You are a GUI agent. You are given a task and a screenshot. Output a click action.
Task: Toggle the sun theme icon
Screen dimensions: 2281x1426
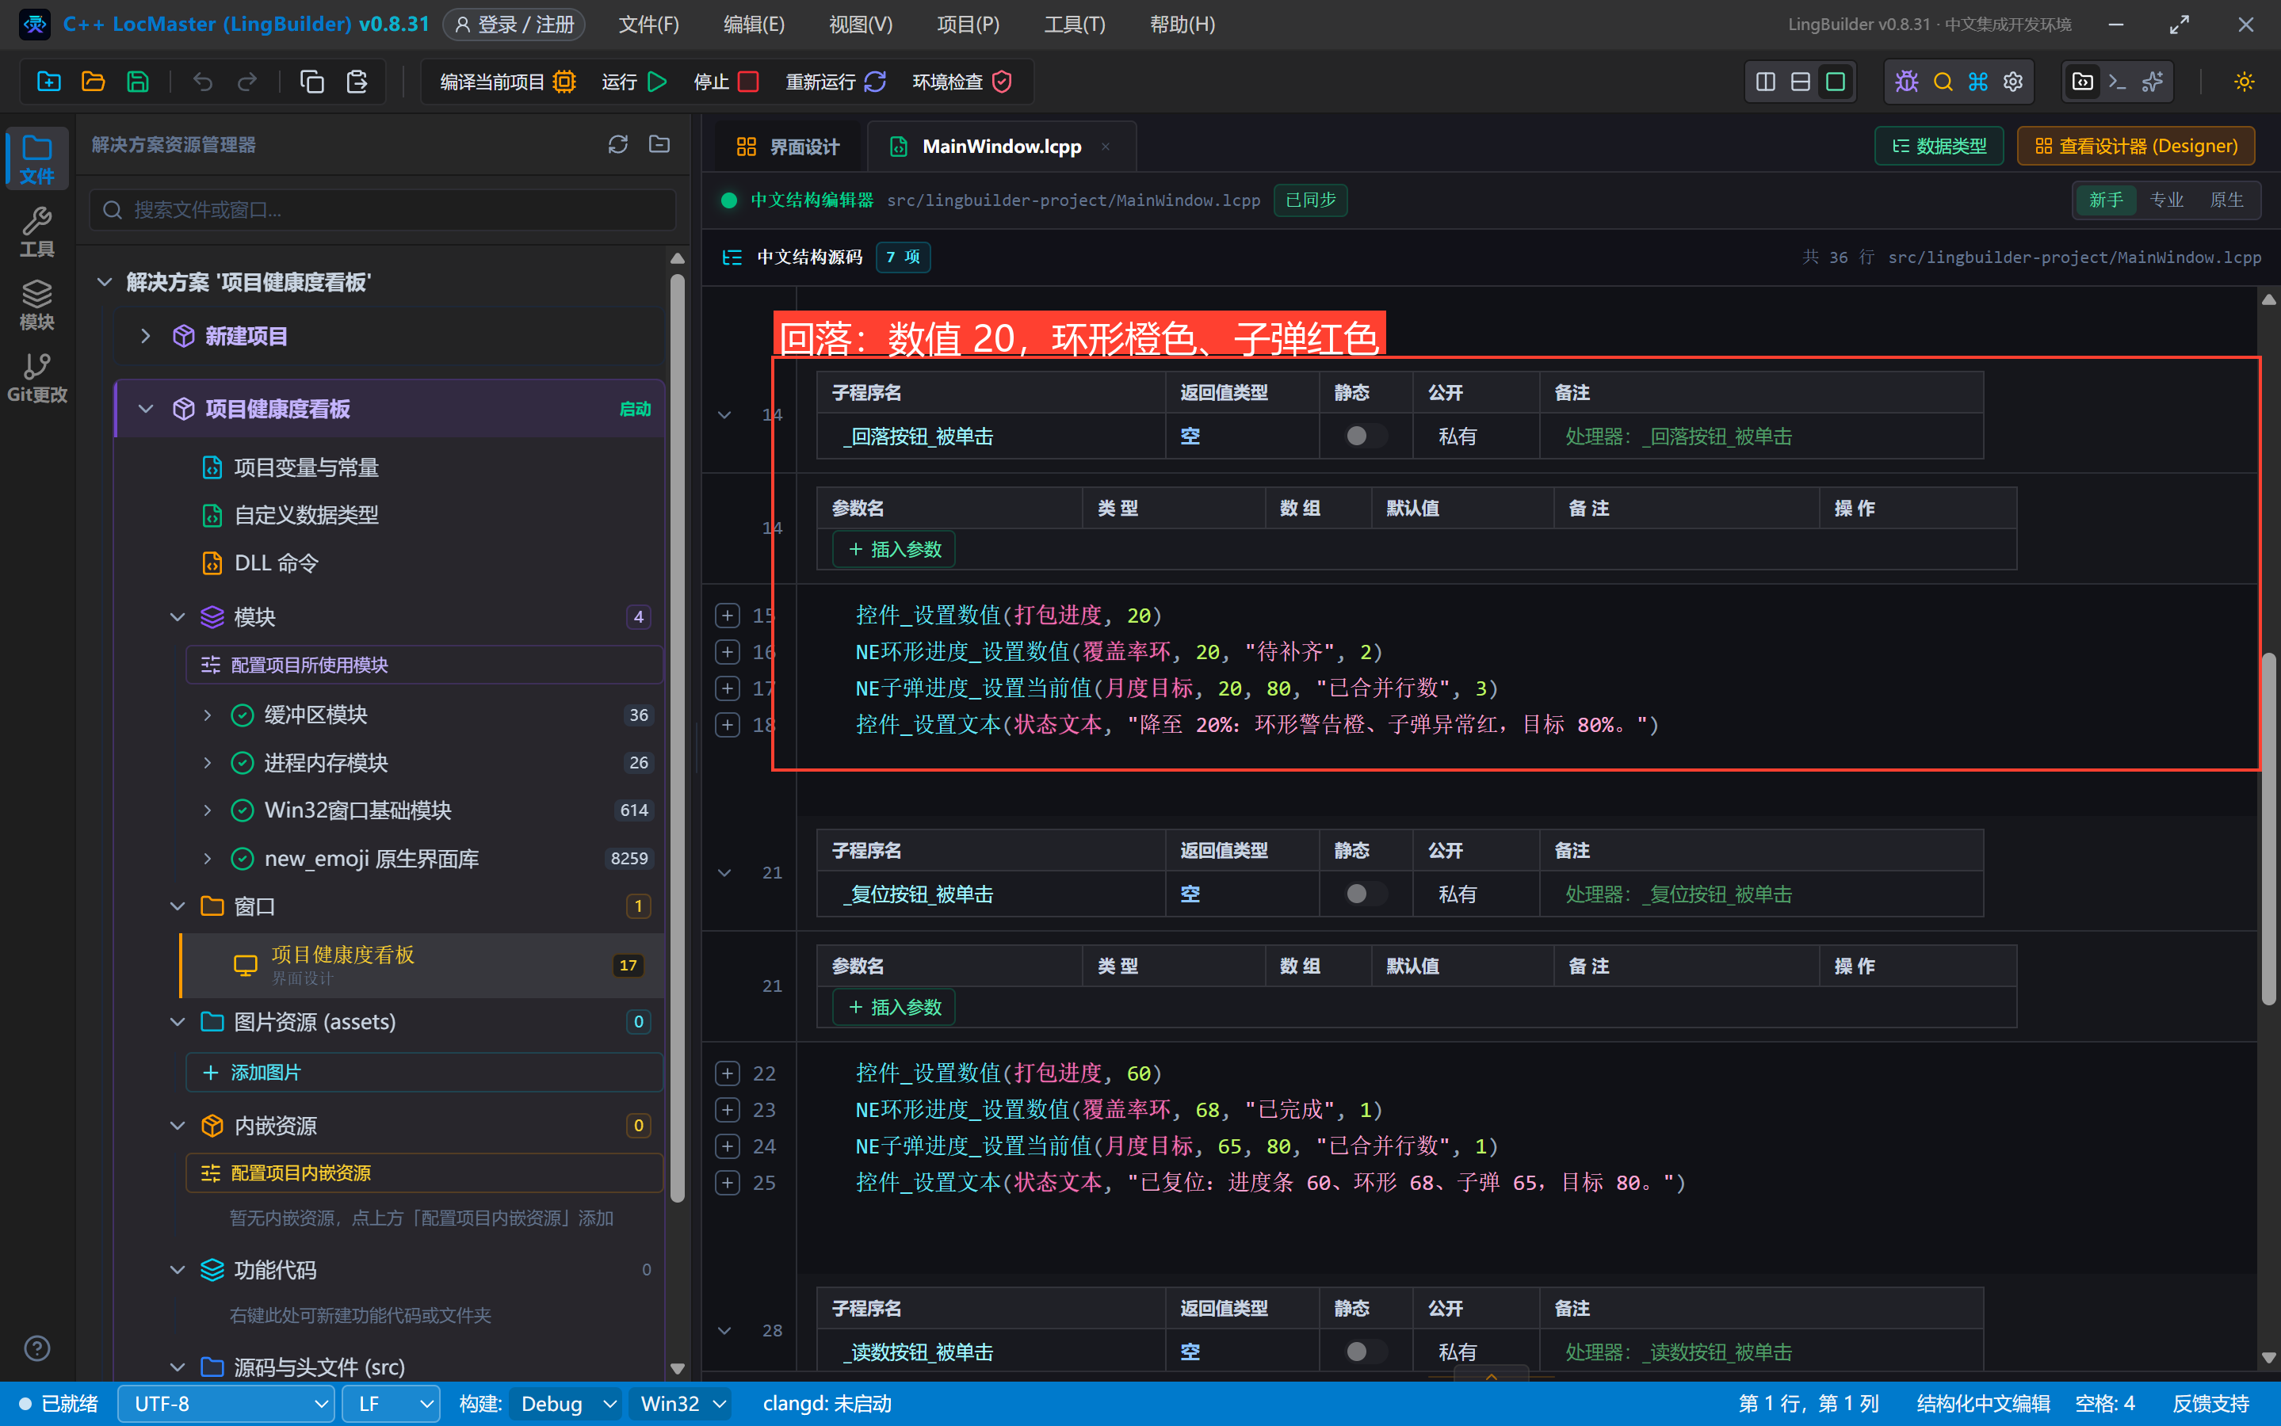(x=2245, y=82)
